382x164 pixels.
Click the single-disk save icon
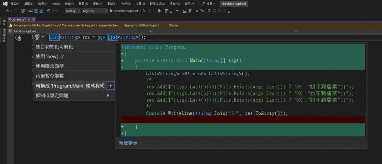click(36, 11)
